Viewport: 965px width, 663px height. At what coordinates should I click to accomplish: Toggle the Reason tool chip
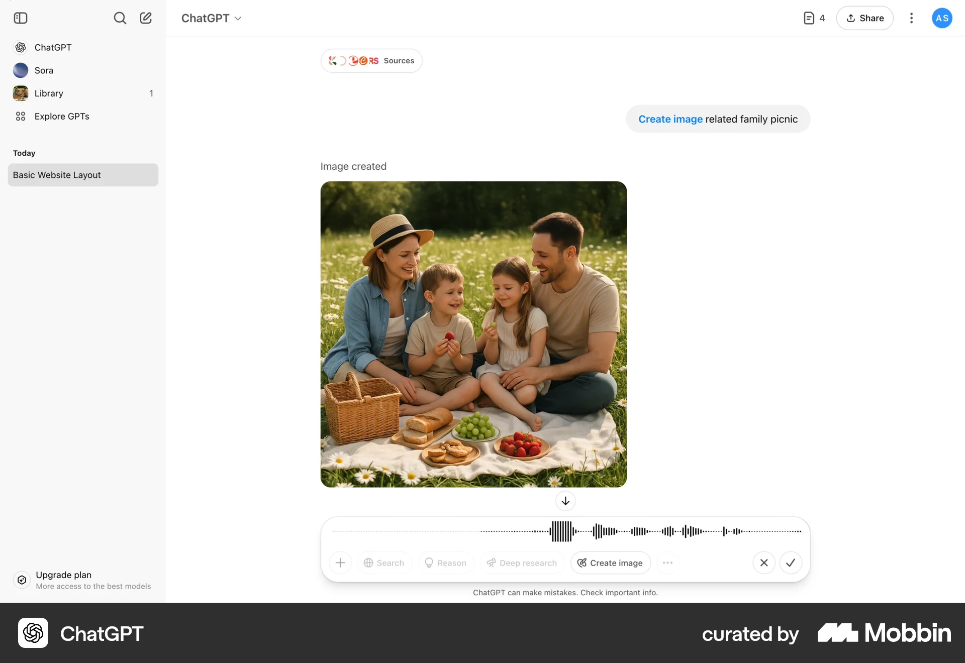click(x=445, y=563)
